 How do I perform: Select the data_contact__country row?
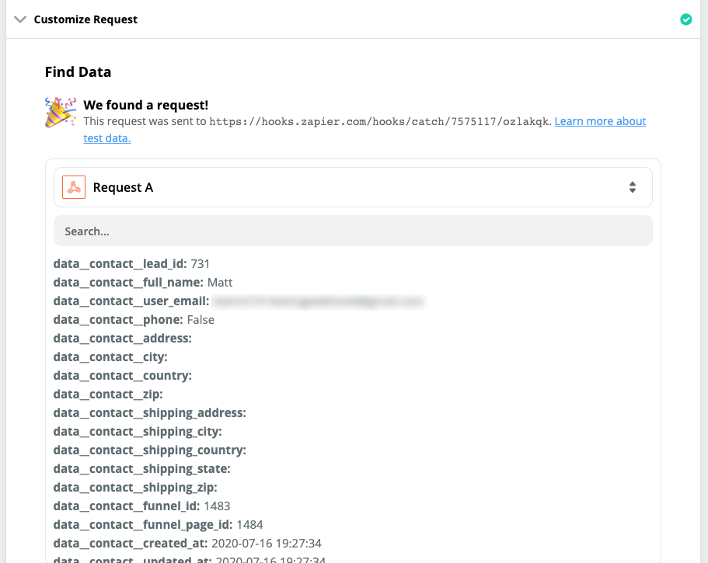click(x=123, y=376)
